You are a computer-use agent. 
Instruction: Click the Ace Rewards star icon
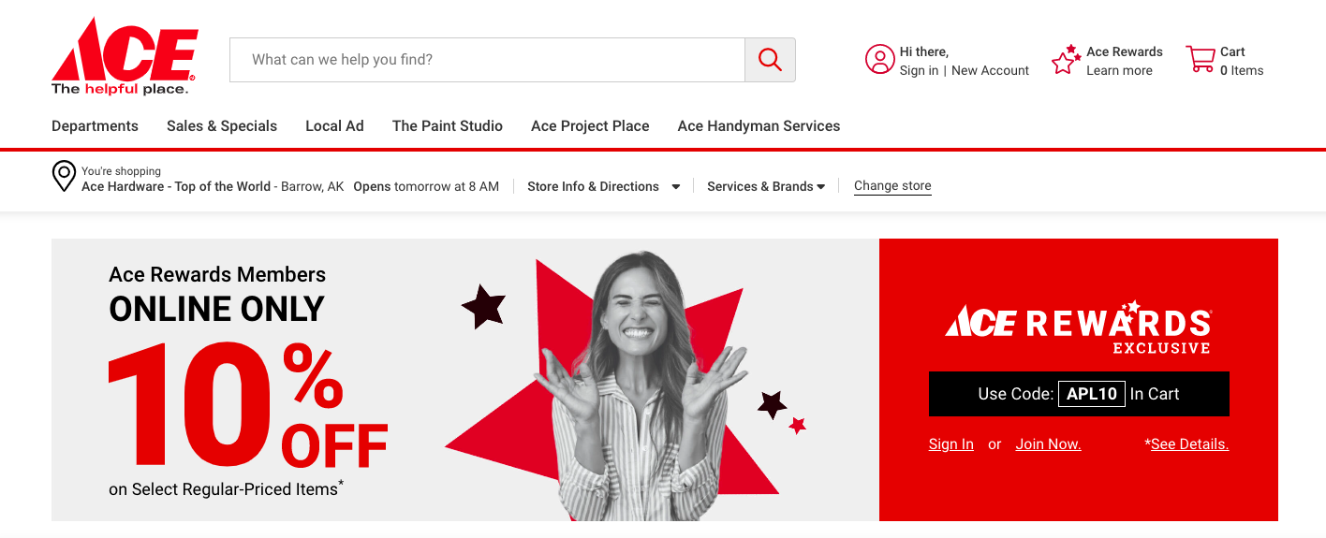click(x=1065, y=60)
